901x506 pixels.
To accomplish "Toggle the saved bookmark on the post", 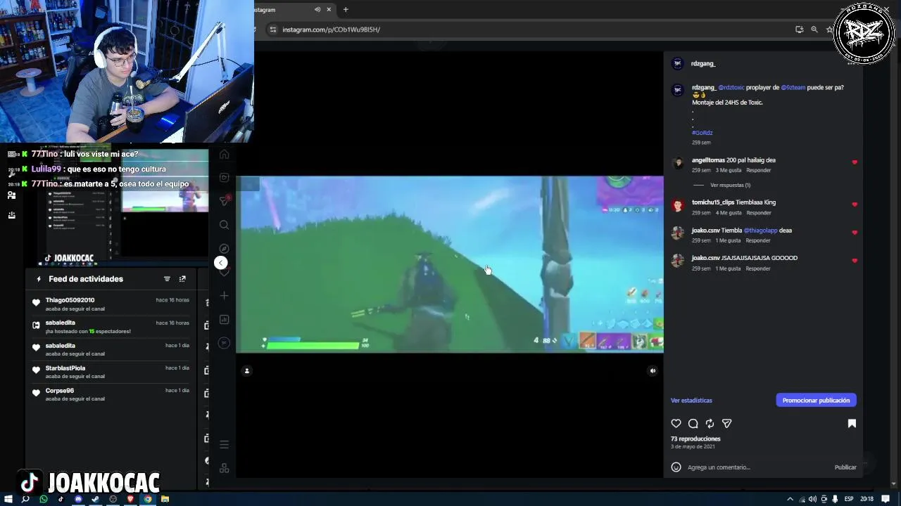I will click(x=852, y=423).
